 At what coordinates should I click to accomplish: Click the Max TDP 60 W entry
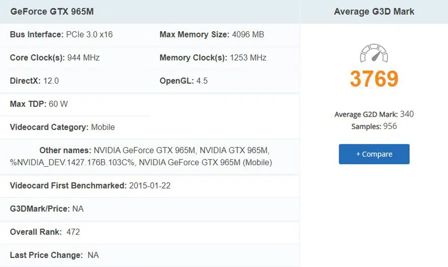39,104
